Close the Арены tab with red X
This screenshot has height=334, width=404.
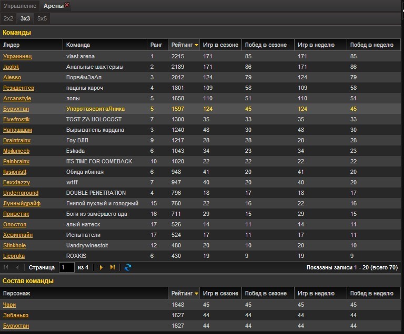click(67, 5)
